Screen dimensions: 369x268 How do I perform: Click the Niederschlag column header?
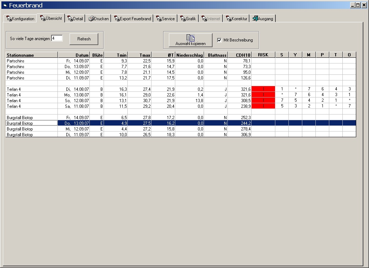[x=189, y=55]
